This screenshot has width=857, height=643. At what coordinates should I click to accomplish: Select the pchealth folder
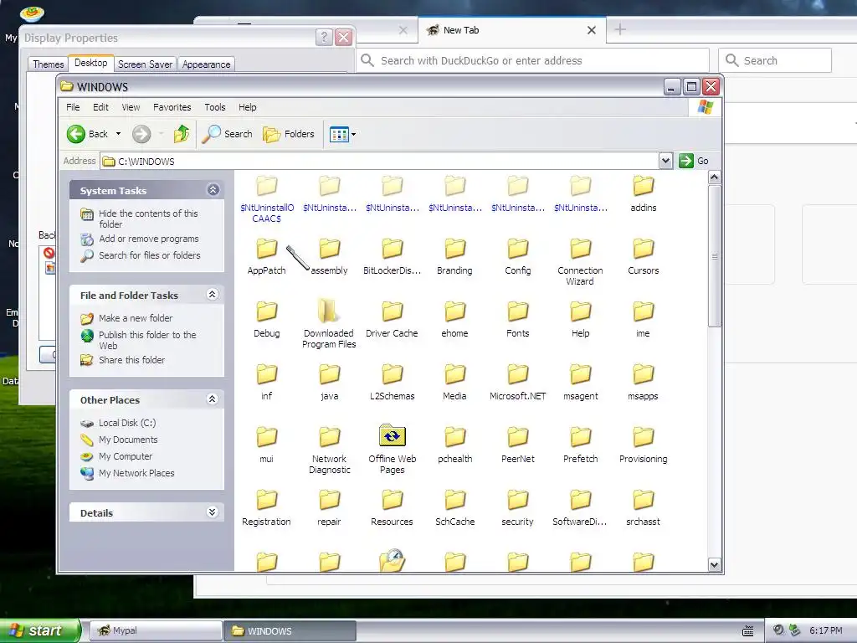pyautogui.click(x=454, y=445)
